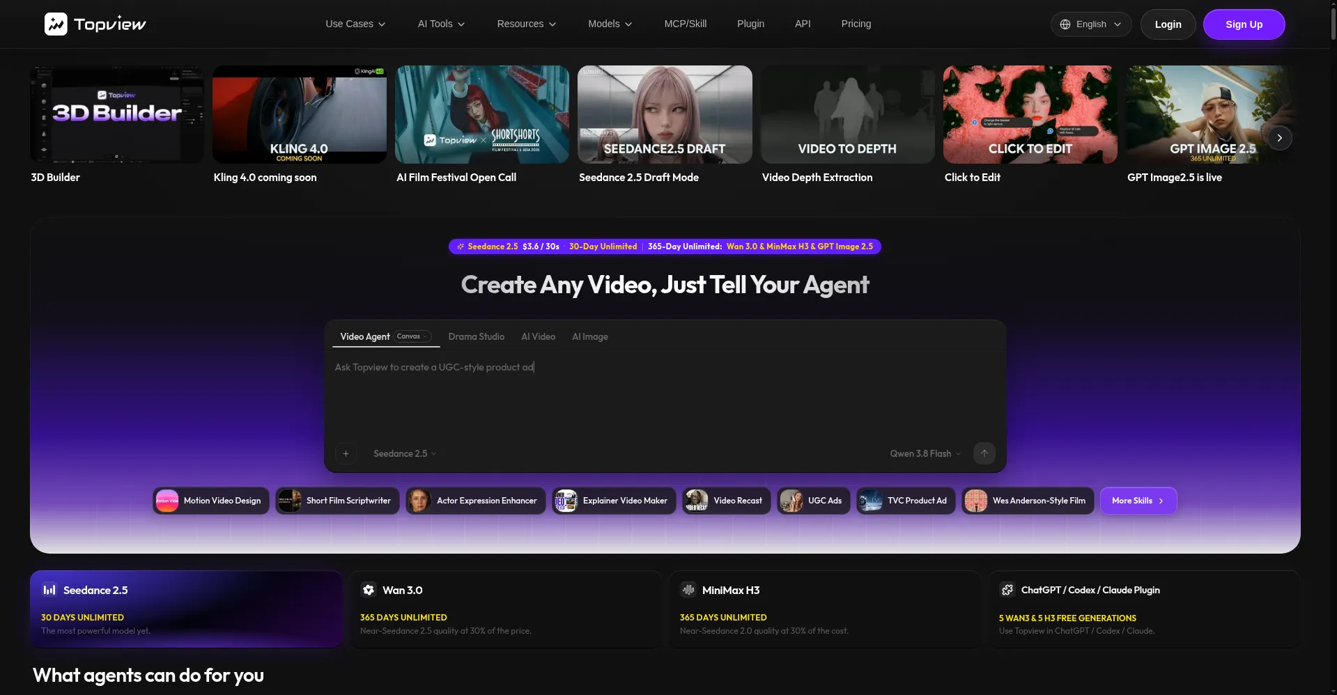Go to the Pricing page
1337x695 pixels.
[x=856, y=24]
